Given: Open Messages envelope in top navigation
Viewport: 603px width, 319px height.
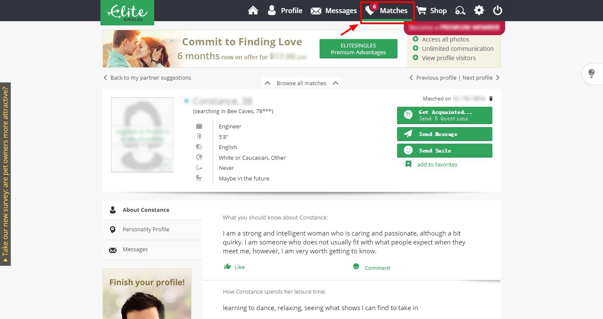Looking at the screenshot, I should click(x=333, y=11).
